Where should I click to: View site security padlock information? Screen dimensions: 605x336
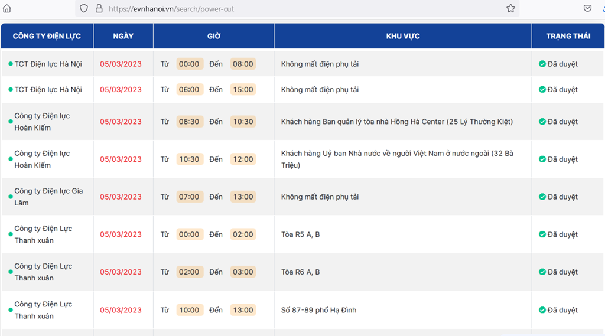pos(99,8)
